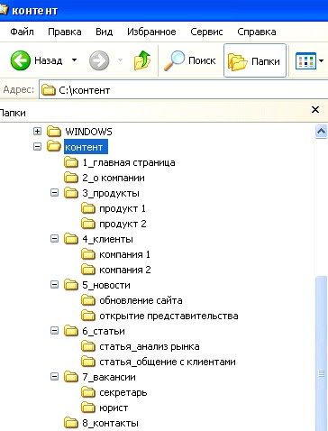Select the статья_общение с клиентами folder icon

click(88, 362)
